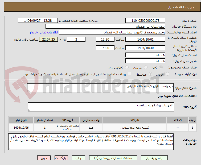Click the گروه کالا text area
The image size is (201, 165).
pyautogui.click(x=101, y=107)
